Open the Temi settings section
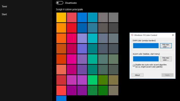The image size is (180, 101). [4, 7]
